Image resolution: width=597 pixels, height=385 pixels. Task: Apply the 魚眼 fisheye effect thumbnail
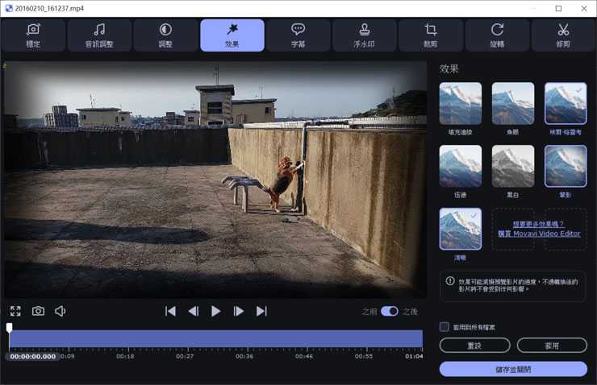coord(513,103)
